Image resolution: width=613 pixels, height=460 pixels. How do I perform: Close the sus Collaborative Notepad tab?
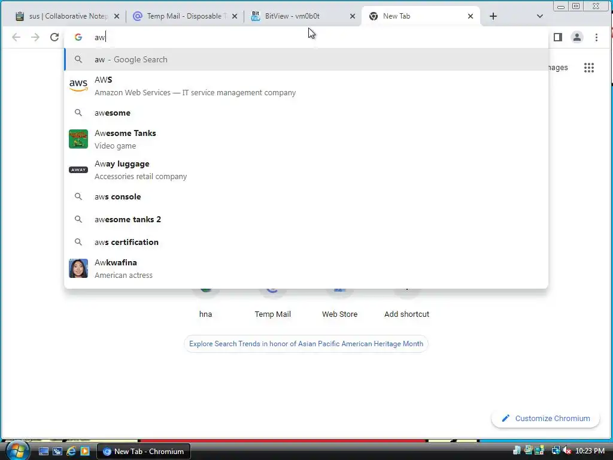coord(117,16)
